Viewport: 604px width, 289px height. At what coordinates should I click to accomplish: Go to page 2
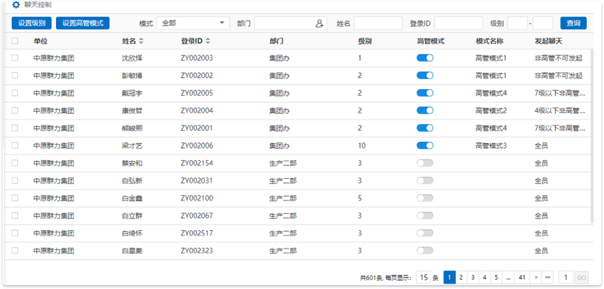coord(461,278)
